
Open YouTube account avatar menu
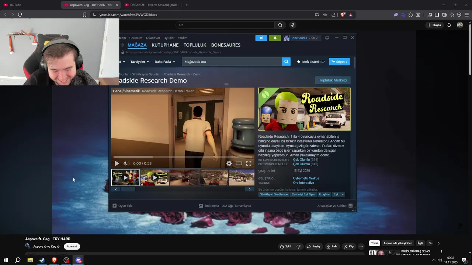pyautogui.click(x=460, y=25)
